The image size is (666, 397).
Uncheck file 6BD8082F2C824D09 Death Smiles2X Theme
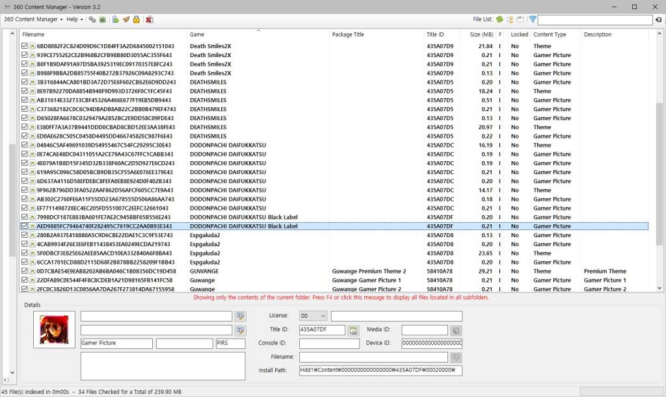pyautogui.click(x=24, y=46)
